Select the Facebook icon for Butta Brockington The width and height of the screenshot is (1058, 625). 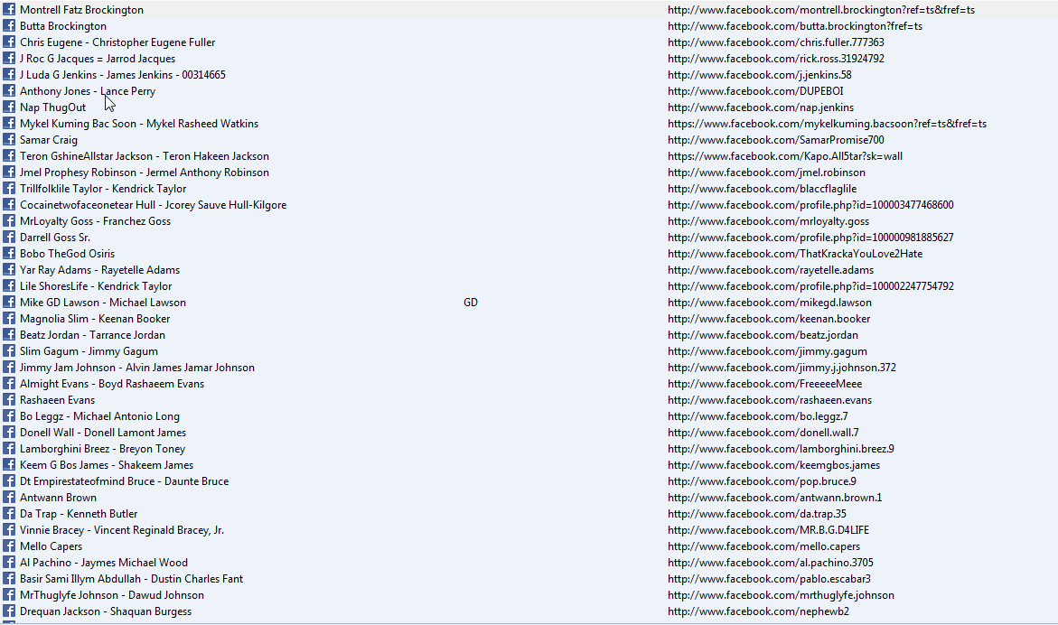(9, 26)
